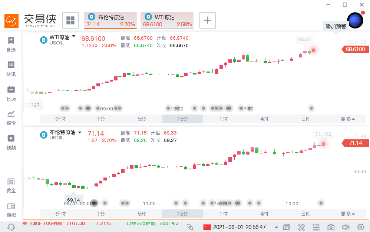Open the 报价 quotes sidebar icon
The height and width of the screenshot is (232, 370).
tap(11, 118)
